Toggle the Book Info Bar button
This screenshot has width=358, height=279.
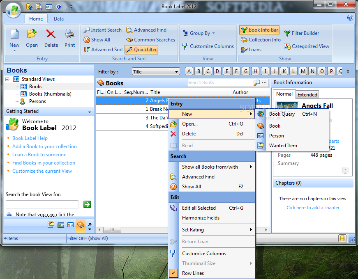pyautogui.click(x=260, y=30)
